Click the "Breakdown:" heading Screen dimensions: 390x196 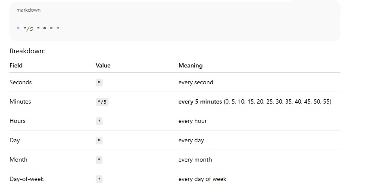point(27,51)
